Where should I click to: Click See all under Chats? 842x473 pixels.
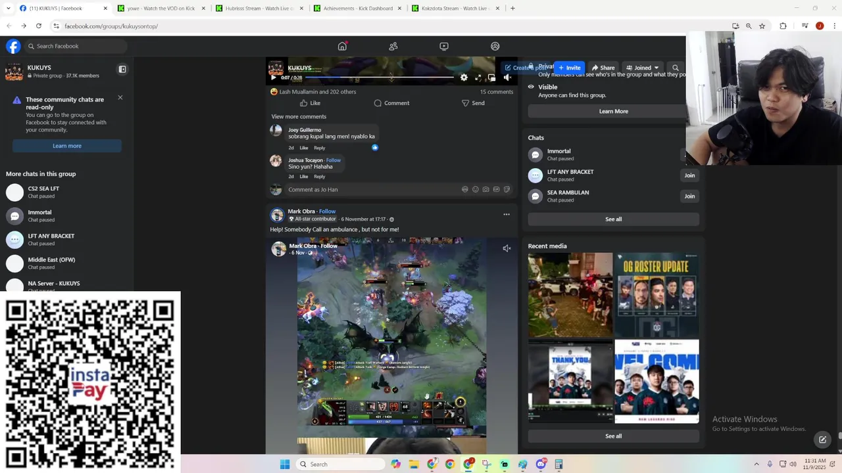pos(613,219)
